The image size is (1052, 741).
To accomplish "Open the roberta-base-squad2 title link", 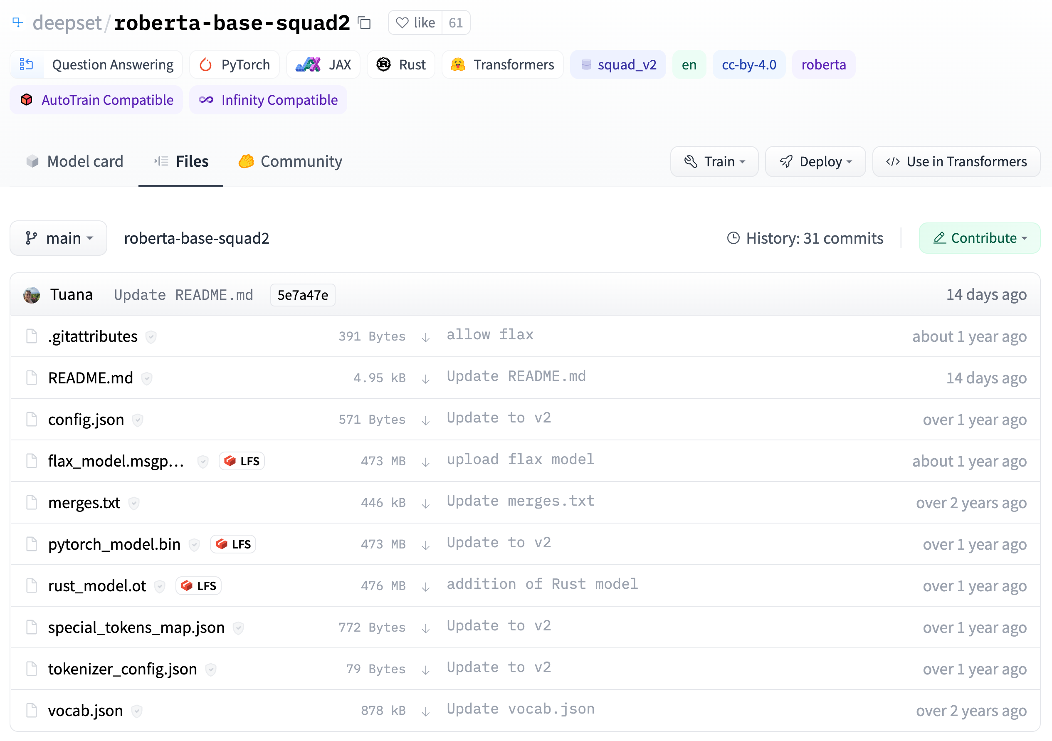I will [232, 23].
